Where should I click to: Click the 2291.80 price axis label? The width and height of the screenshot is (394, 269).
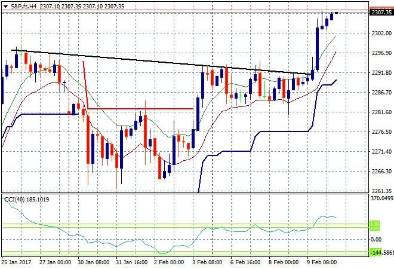tap(381, 73)
